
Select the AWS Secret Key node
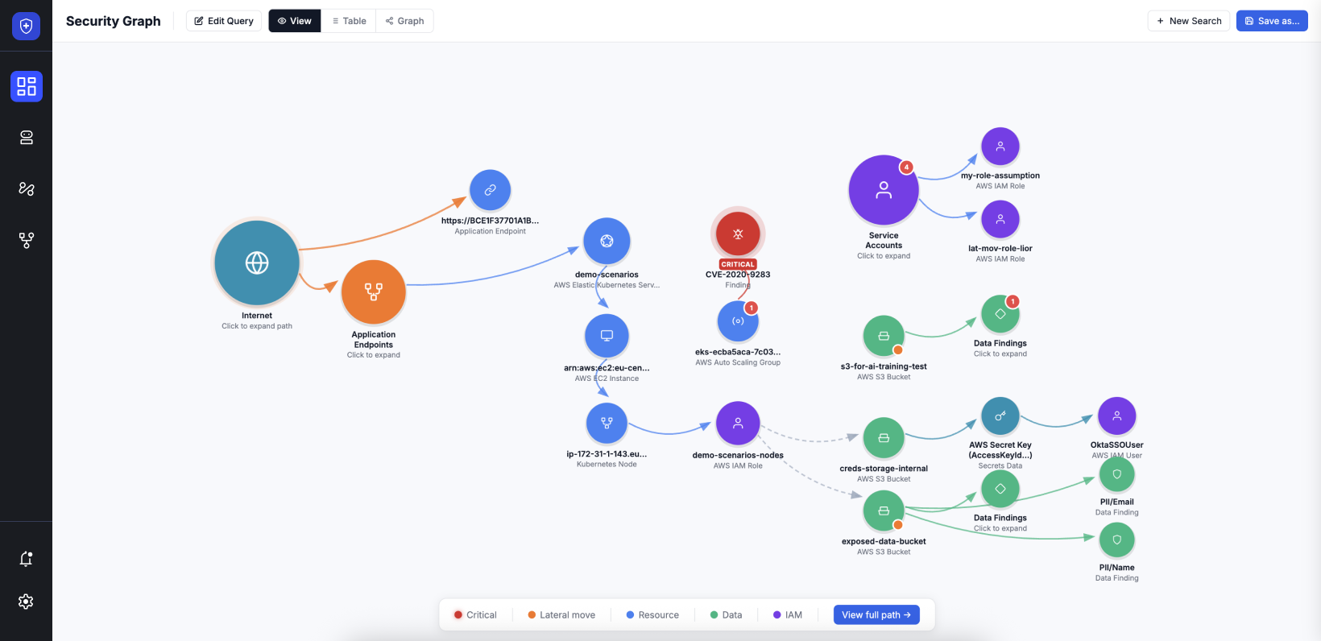pyautogui.click(x=1000, y=416)
